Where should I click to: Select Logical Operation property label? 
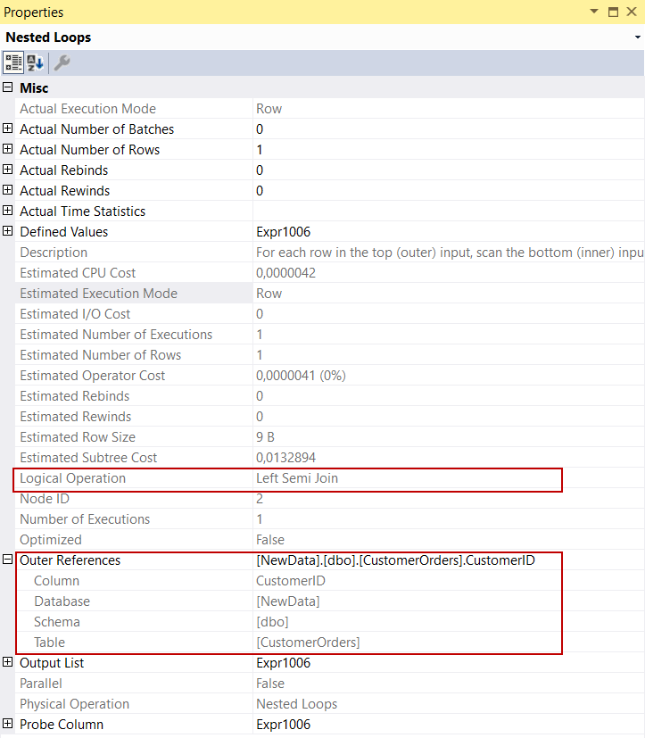pos(72,478)
